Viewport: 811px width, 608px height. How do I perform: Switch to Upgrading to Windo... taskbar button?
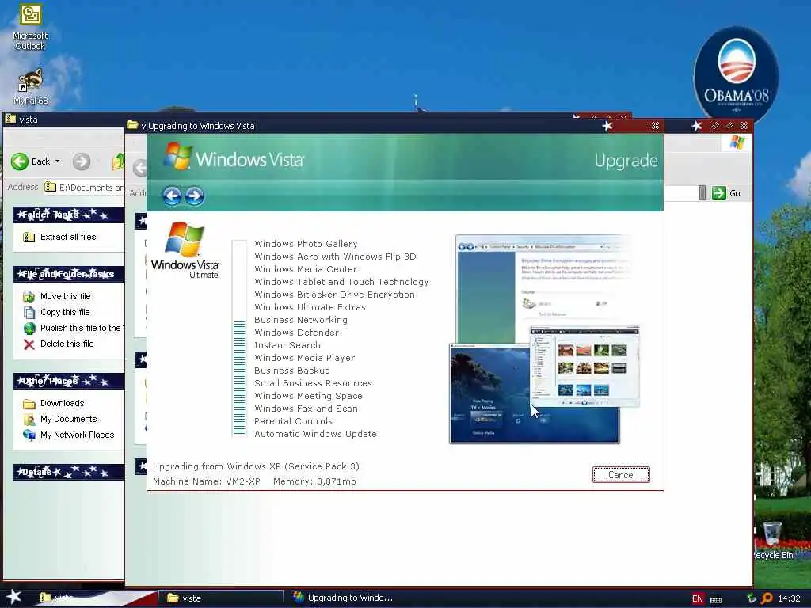pyautogui.click(x=344, y=598)
